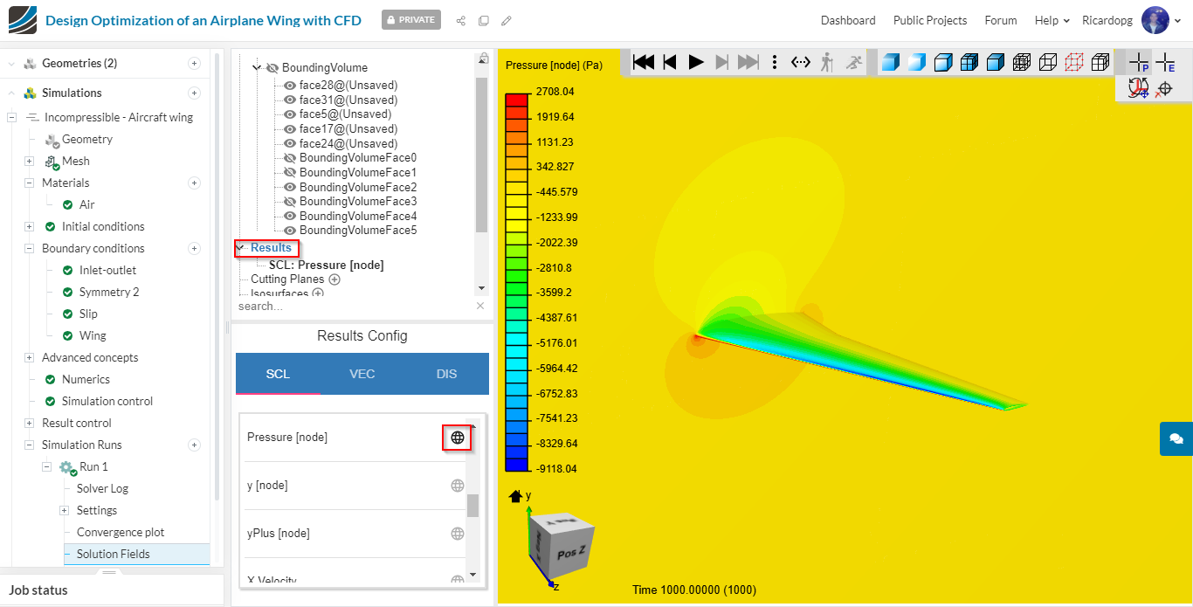1193x607 pixels.
Task: Click the edit project pencil icon
Action: (507, 20)
